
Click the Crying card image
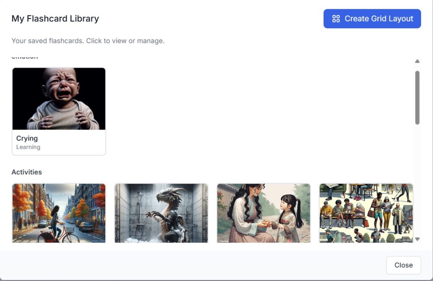tap(59, 98)
